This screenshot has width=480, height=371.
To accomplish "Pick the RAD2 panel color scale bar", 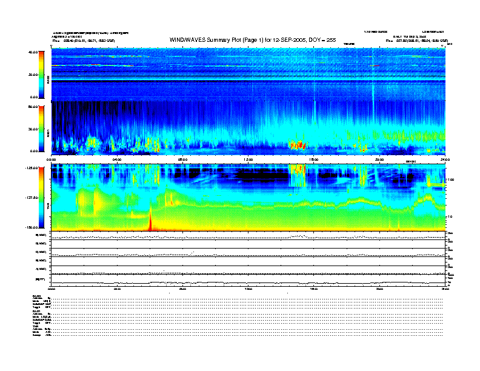I will pyautogui.click(x=41, y=75).
